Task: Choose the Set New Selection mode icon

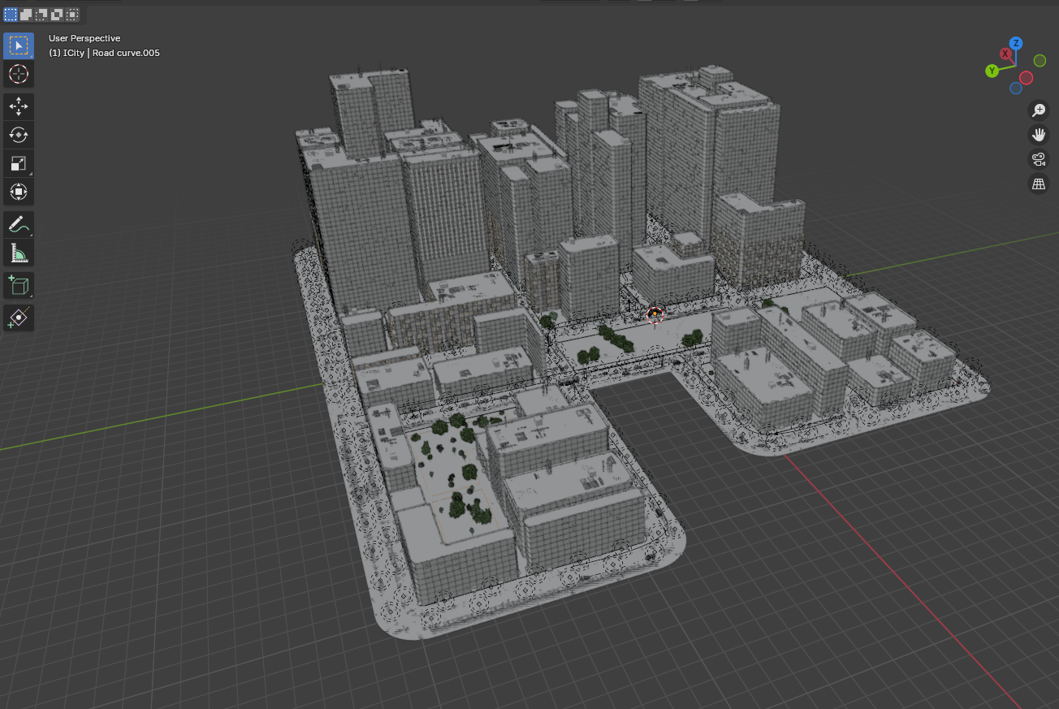Action: coord(11,14)
